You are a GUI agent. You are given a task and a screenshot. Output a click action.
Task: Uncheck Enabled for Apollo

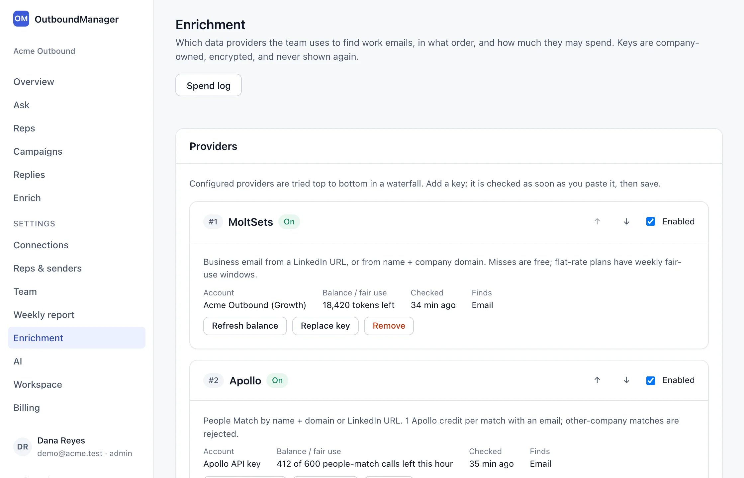[x=651, y=380]
